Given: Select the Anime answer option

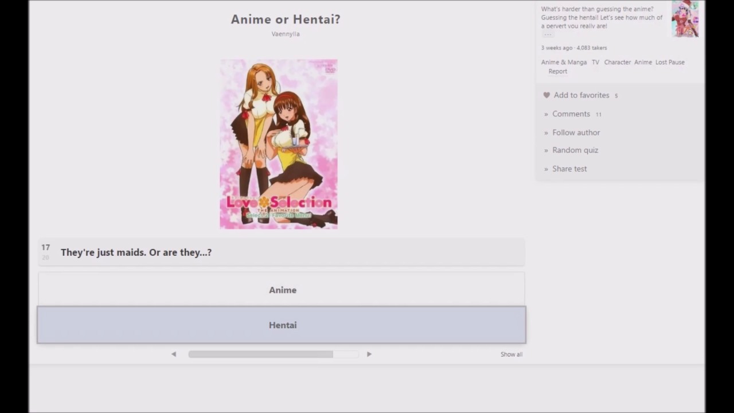Looking at the screenshot, I should pos(282,289).
